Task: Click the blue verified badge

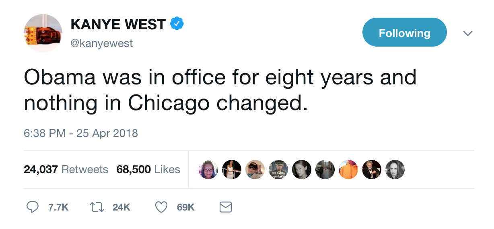Action: [176, 24]
